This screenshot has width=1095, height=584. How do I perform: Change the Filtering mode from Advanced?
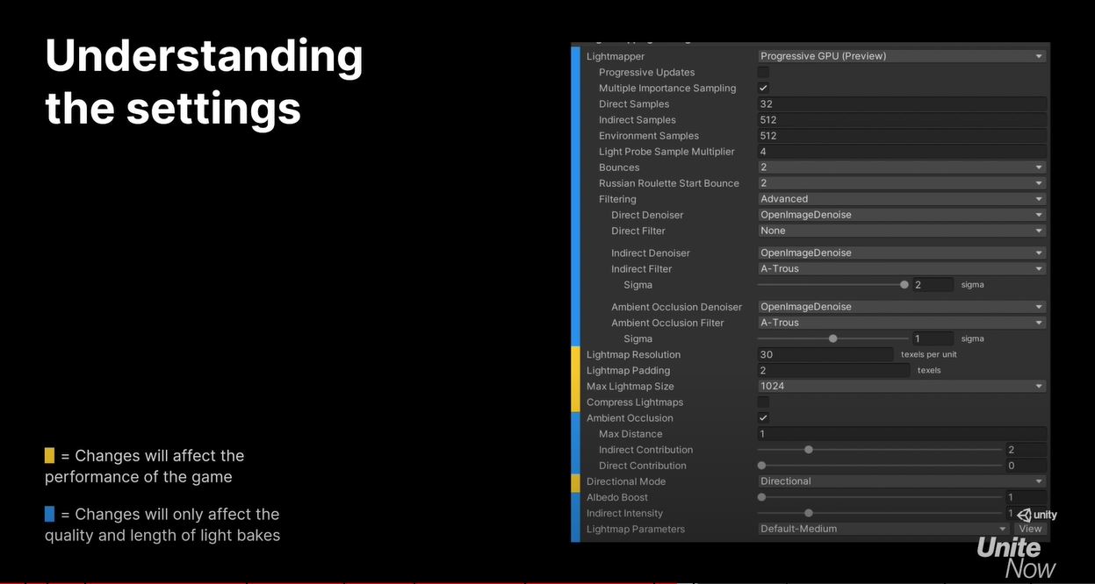[900, 198]
